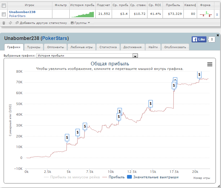Sort by Игрок column header
The height and width of the screenshot is (188, 221).
click(x=30, y=5)
